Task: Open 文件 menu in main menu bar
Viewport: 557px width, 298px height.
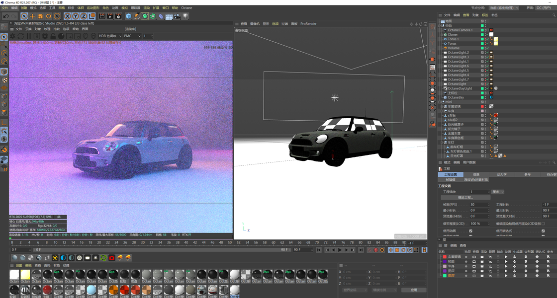Action: [5, 8]
